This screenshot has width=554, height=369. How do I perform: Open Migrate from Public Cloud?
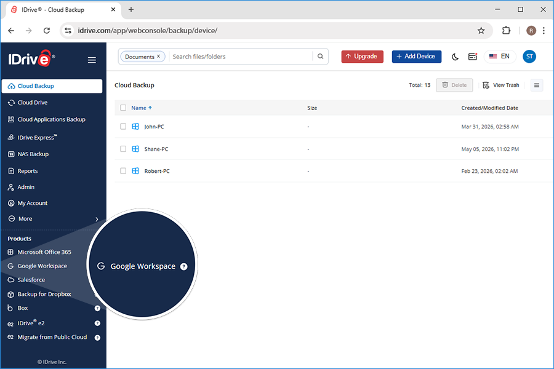(52, 337)
